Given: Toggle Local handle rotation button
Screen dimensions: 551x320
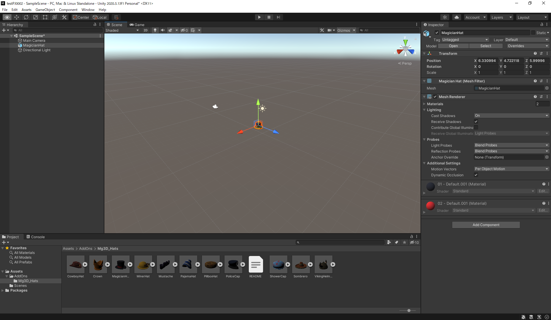Looking at the screenshot, I should click(100, 17).
